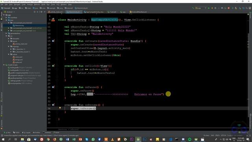252x142 pixels.
Task: Select activity_main.xml under layout folder
Action: 20,44
